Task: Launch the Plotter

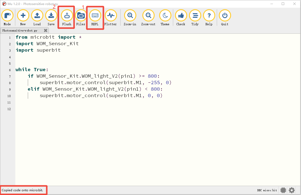Action: (111, 18)
